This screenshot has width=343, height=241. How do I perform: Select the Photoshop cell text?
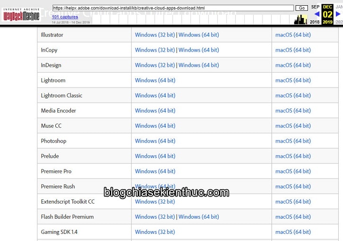(x=53, y=141)
